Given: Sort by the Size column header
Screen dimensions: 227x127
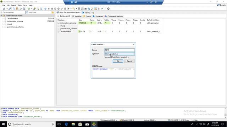Looking at the screenshot, I should click(x=83, y=20).
